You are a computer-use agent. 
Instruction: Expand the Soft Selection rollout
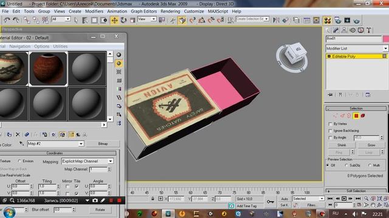[356, 191]
